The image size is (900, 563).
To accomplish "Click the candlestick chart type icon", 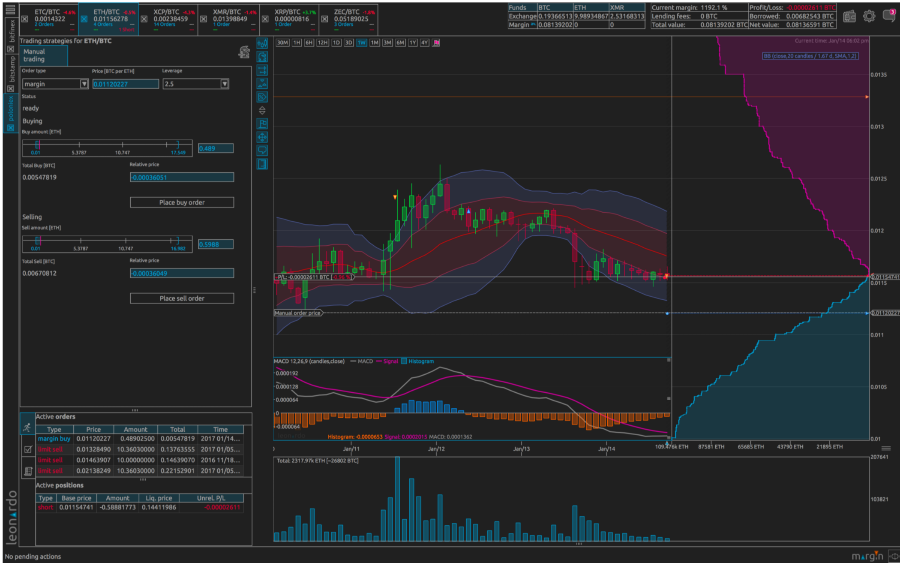I will (262, 43).
